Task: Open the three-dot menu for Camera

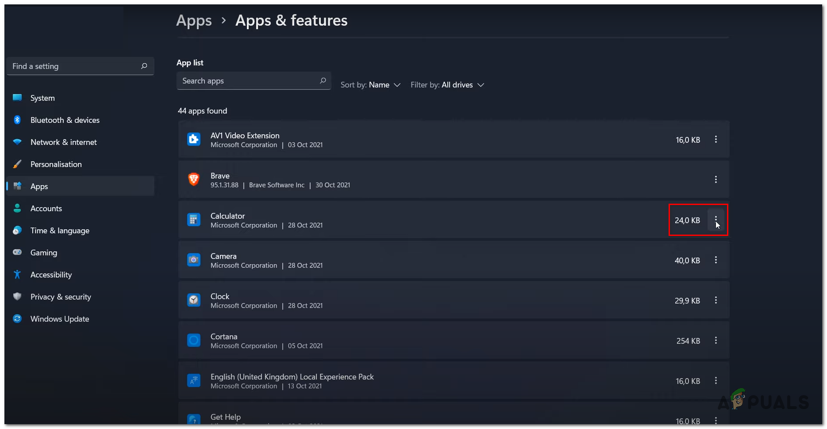Action: coord(716,260)
